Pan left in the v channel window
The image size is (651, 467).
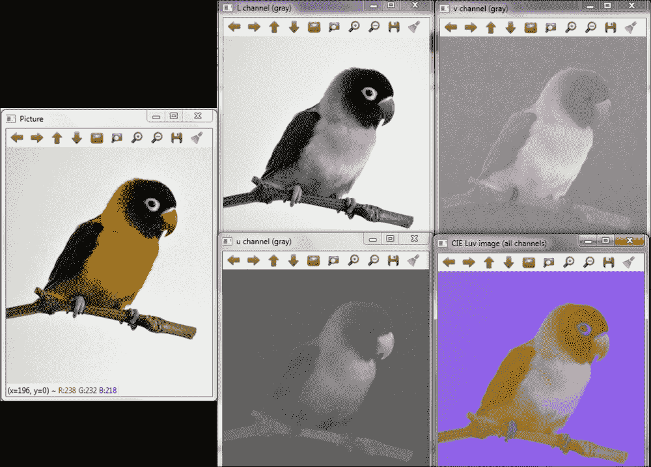coord(451,27)
